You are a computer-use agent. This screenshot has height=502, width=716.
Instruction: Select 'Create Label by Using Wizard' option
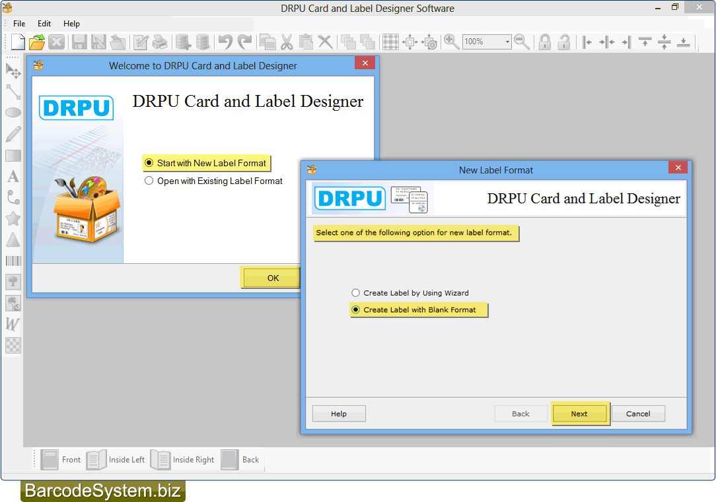click(410, 293)
